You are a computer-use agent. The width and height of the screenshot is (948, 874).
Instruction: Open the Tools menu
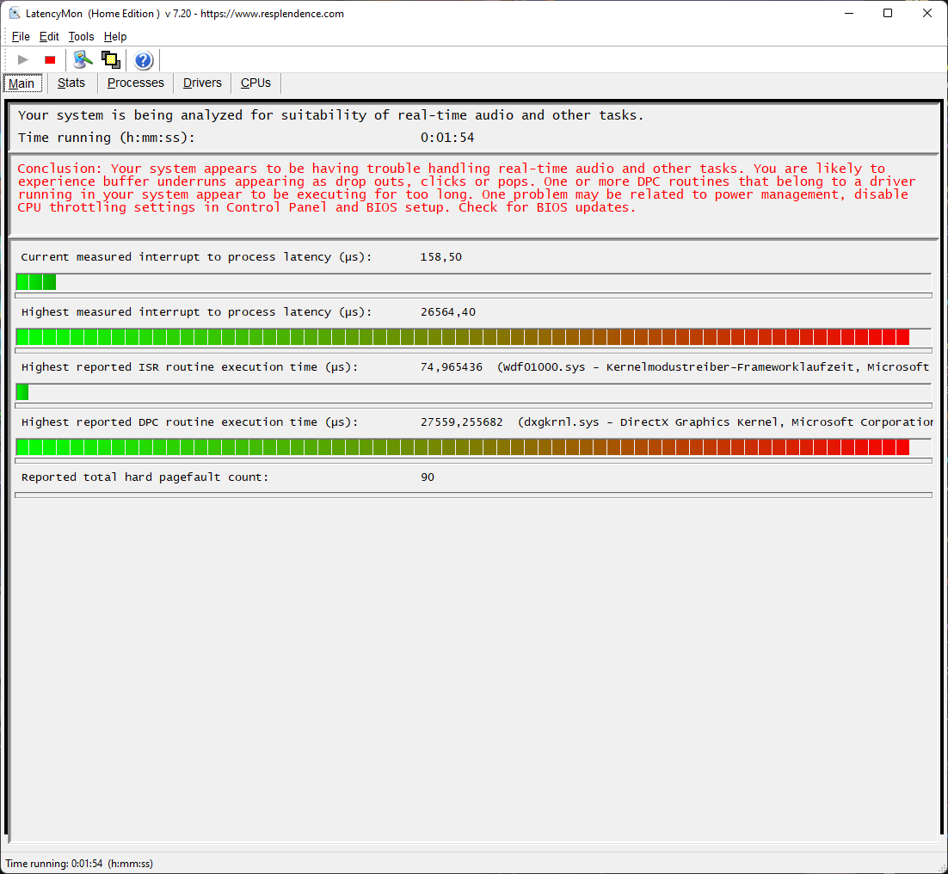[81, 36]
